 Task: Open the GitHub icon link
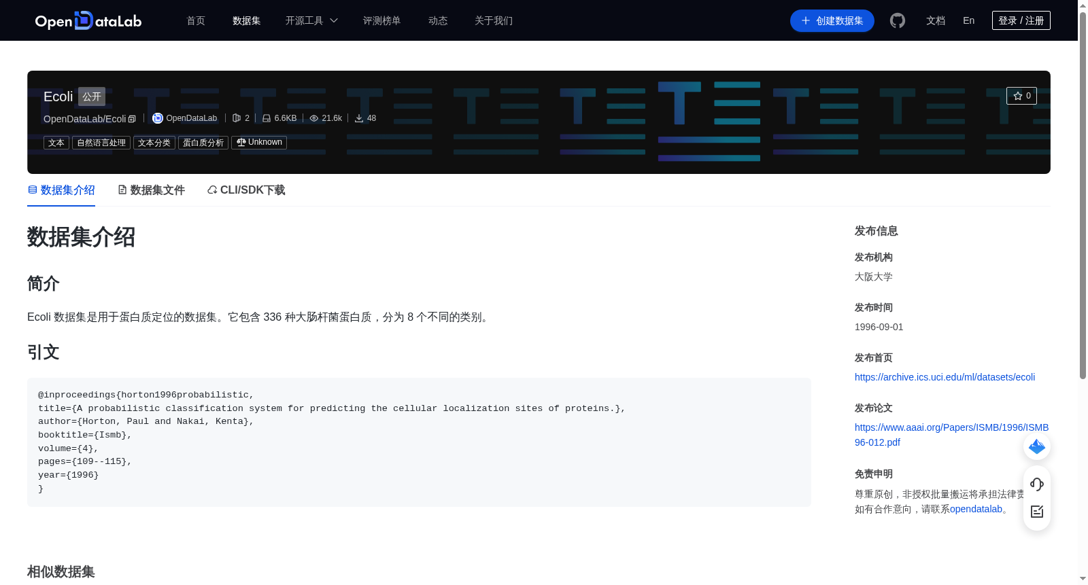[x=898, y=20]
